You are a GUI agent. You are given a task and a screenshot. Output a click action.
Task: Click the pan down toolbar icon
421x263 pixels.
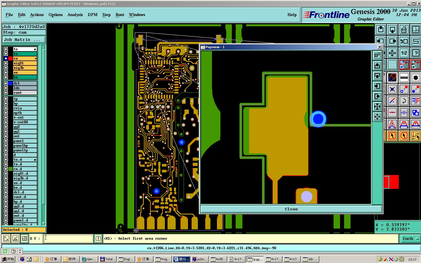click(392, 30)
